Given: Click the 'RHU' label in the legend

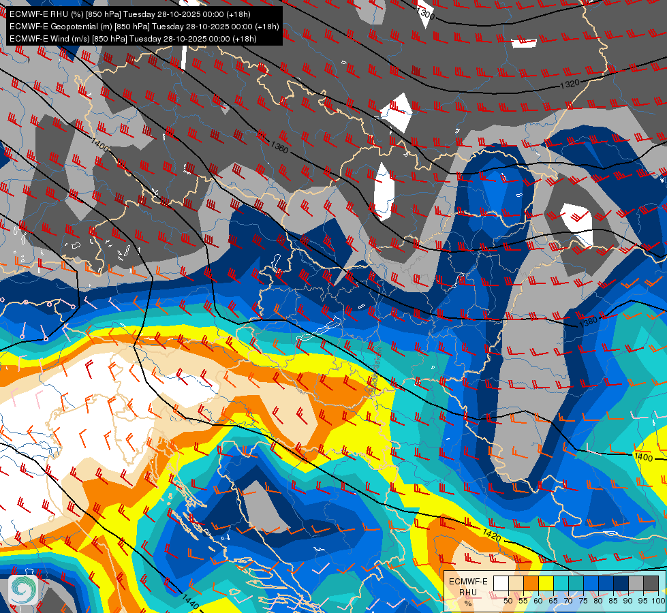Looking at the screenshot, I should (x=468, y=592).
